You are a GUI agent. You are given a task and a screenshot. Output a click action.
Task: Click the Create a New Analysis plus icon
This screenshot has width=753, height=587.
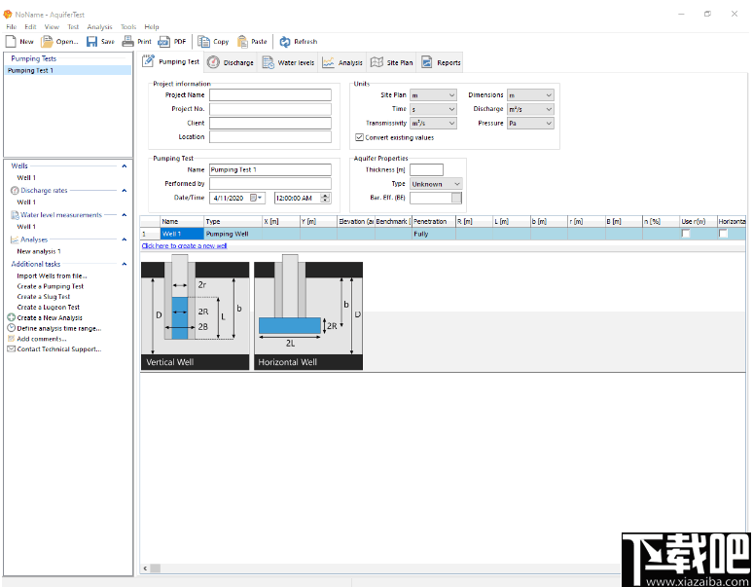11,317
